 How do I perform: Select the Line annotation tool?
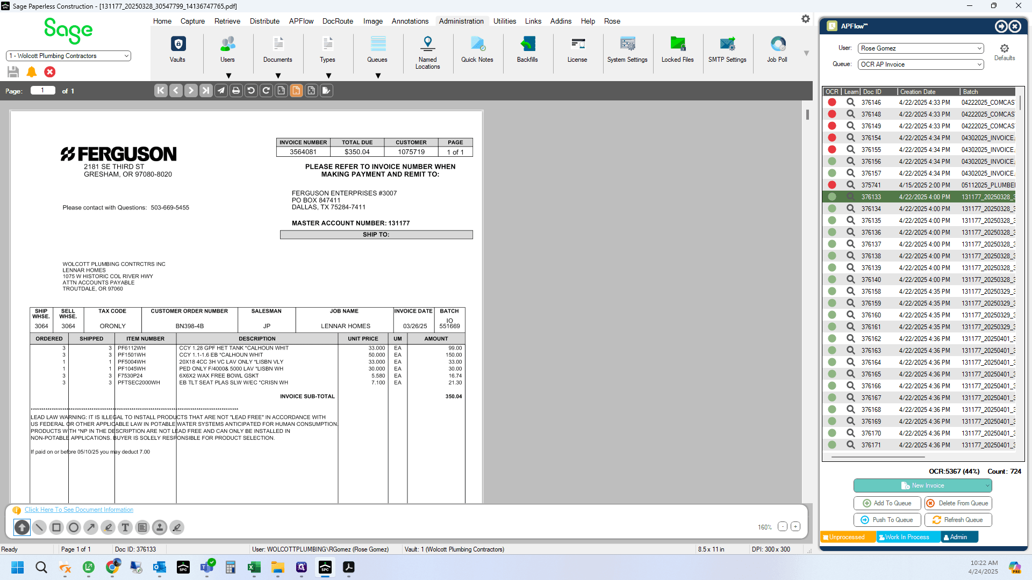click(39, 527)
